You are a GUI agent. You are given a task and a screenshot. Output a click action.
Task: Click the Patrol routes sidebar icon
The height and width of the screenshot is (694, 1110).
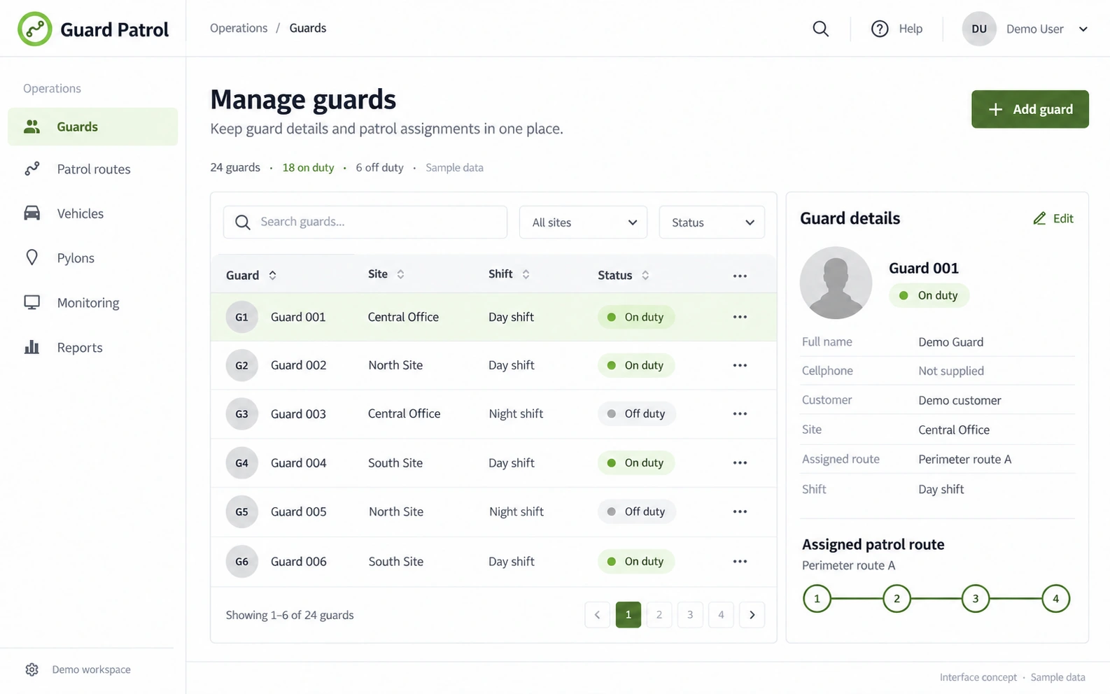(x=32, y=169)
